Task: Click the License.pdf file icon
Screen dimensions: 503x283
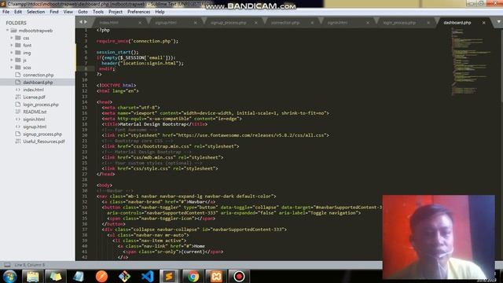Action: click(x=18, y=97)
